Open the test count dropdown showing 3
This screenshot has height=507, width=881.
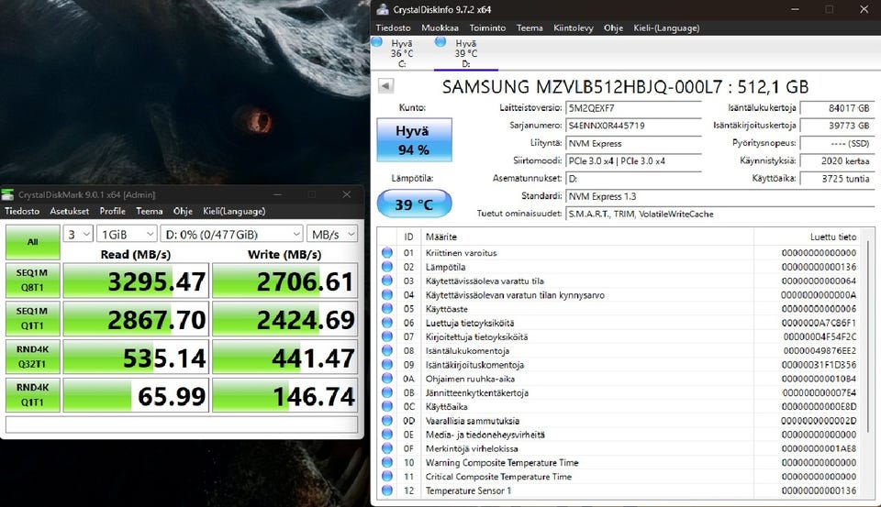[80, 234]
